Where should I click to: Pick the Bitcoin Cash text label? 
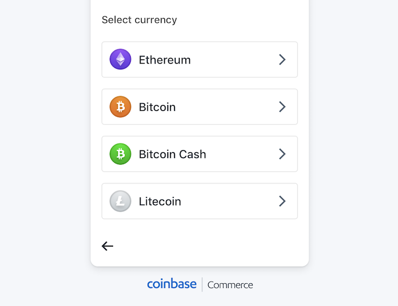click(x=172, y=154)
